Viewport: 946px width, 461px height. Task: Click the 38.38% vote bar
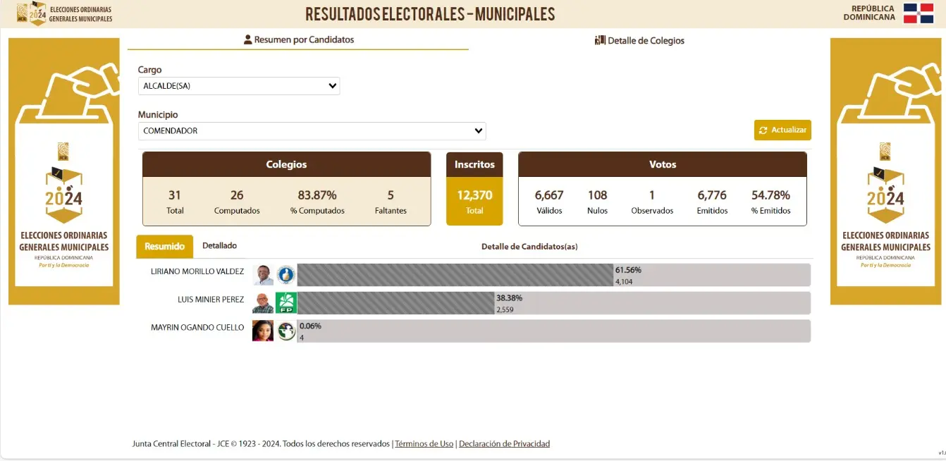click(395, 303)
